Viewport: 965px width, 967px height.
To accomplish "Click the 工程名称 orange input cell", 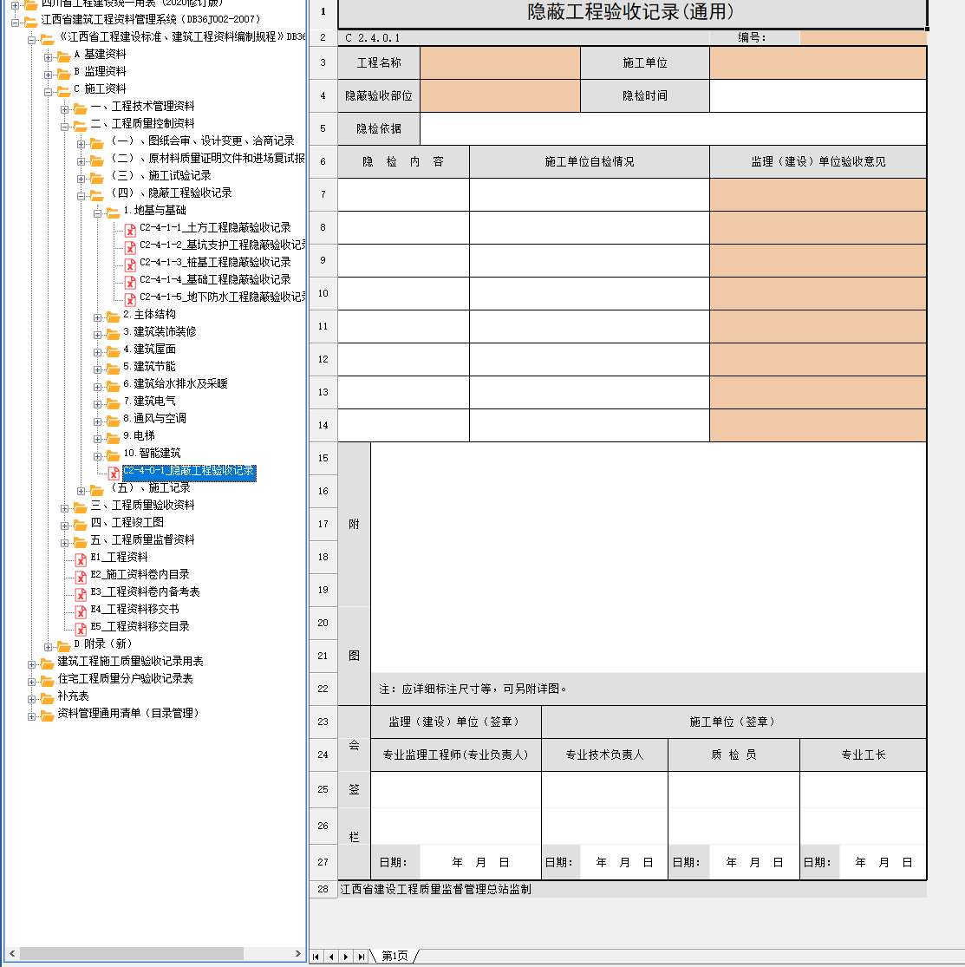I will pos(500,63).
